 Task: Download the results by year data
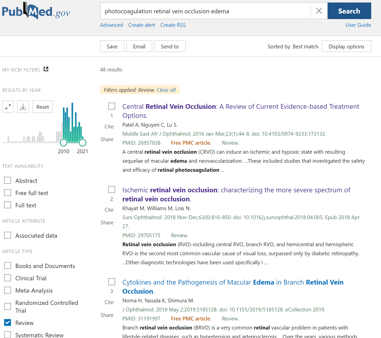click(23, 107)
